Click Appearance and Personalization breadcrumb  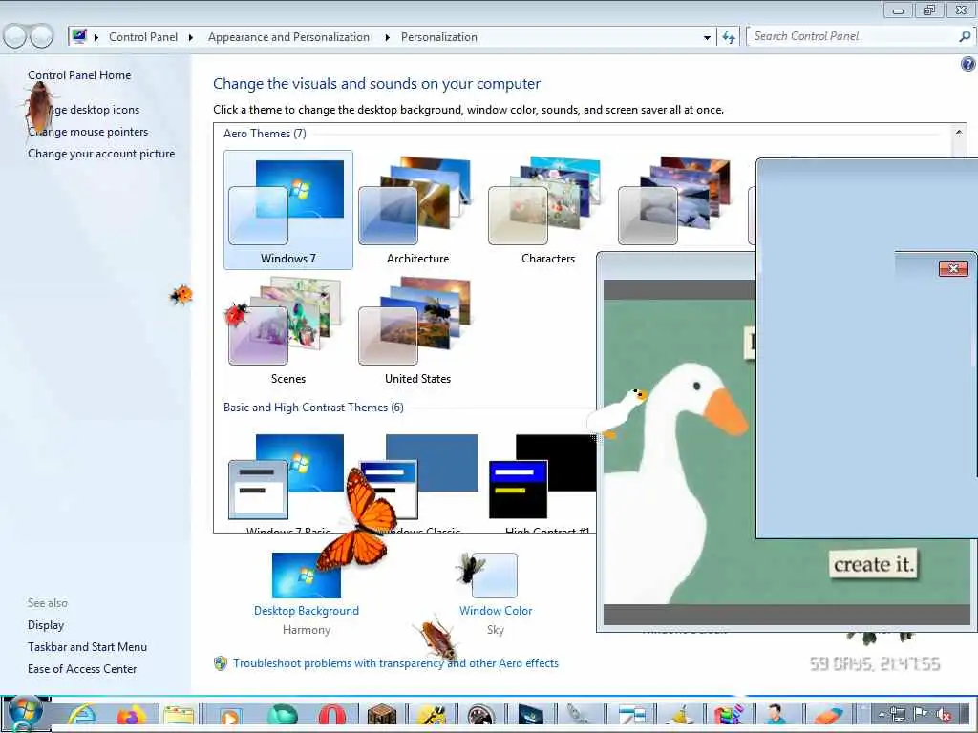tap(288, 37)
